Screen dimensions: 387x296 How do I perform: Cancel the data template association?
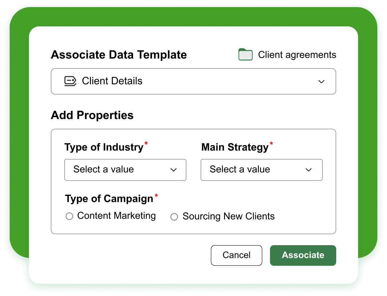[236, 255]
